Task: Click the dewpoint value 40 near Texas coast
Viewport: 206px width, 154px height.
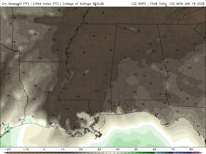Action: pos(8,132)
